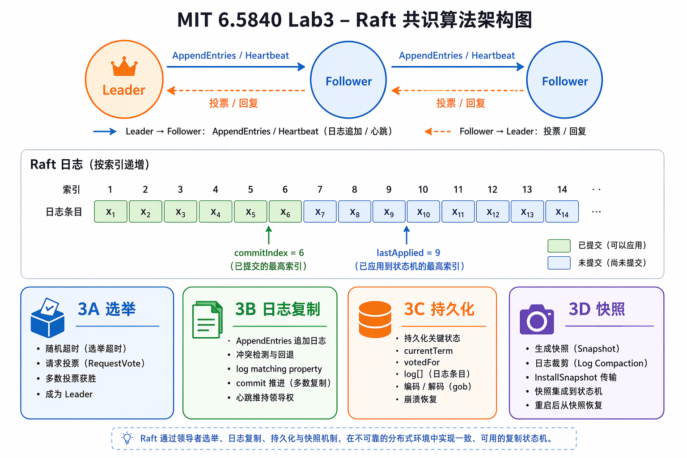Click the solid blue arrow in the legend row

tap(105, 131)
